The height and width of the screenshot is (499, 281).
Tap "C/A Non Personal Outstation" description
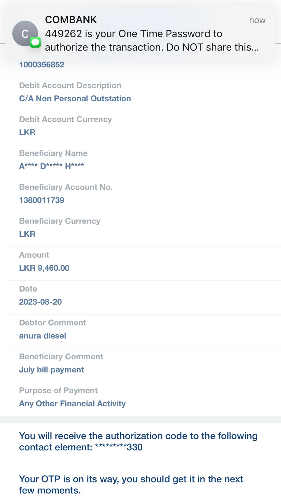75,99
